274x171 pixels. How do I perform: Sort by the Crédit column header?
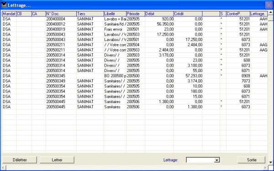tap(188, 14)
